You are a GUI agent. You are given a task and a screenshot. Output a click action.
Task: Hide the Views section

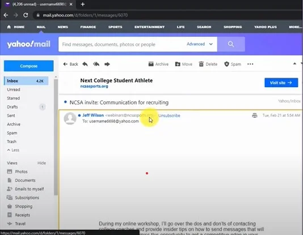42,163
